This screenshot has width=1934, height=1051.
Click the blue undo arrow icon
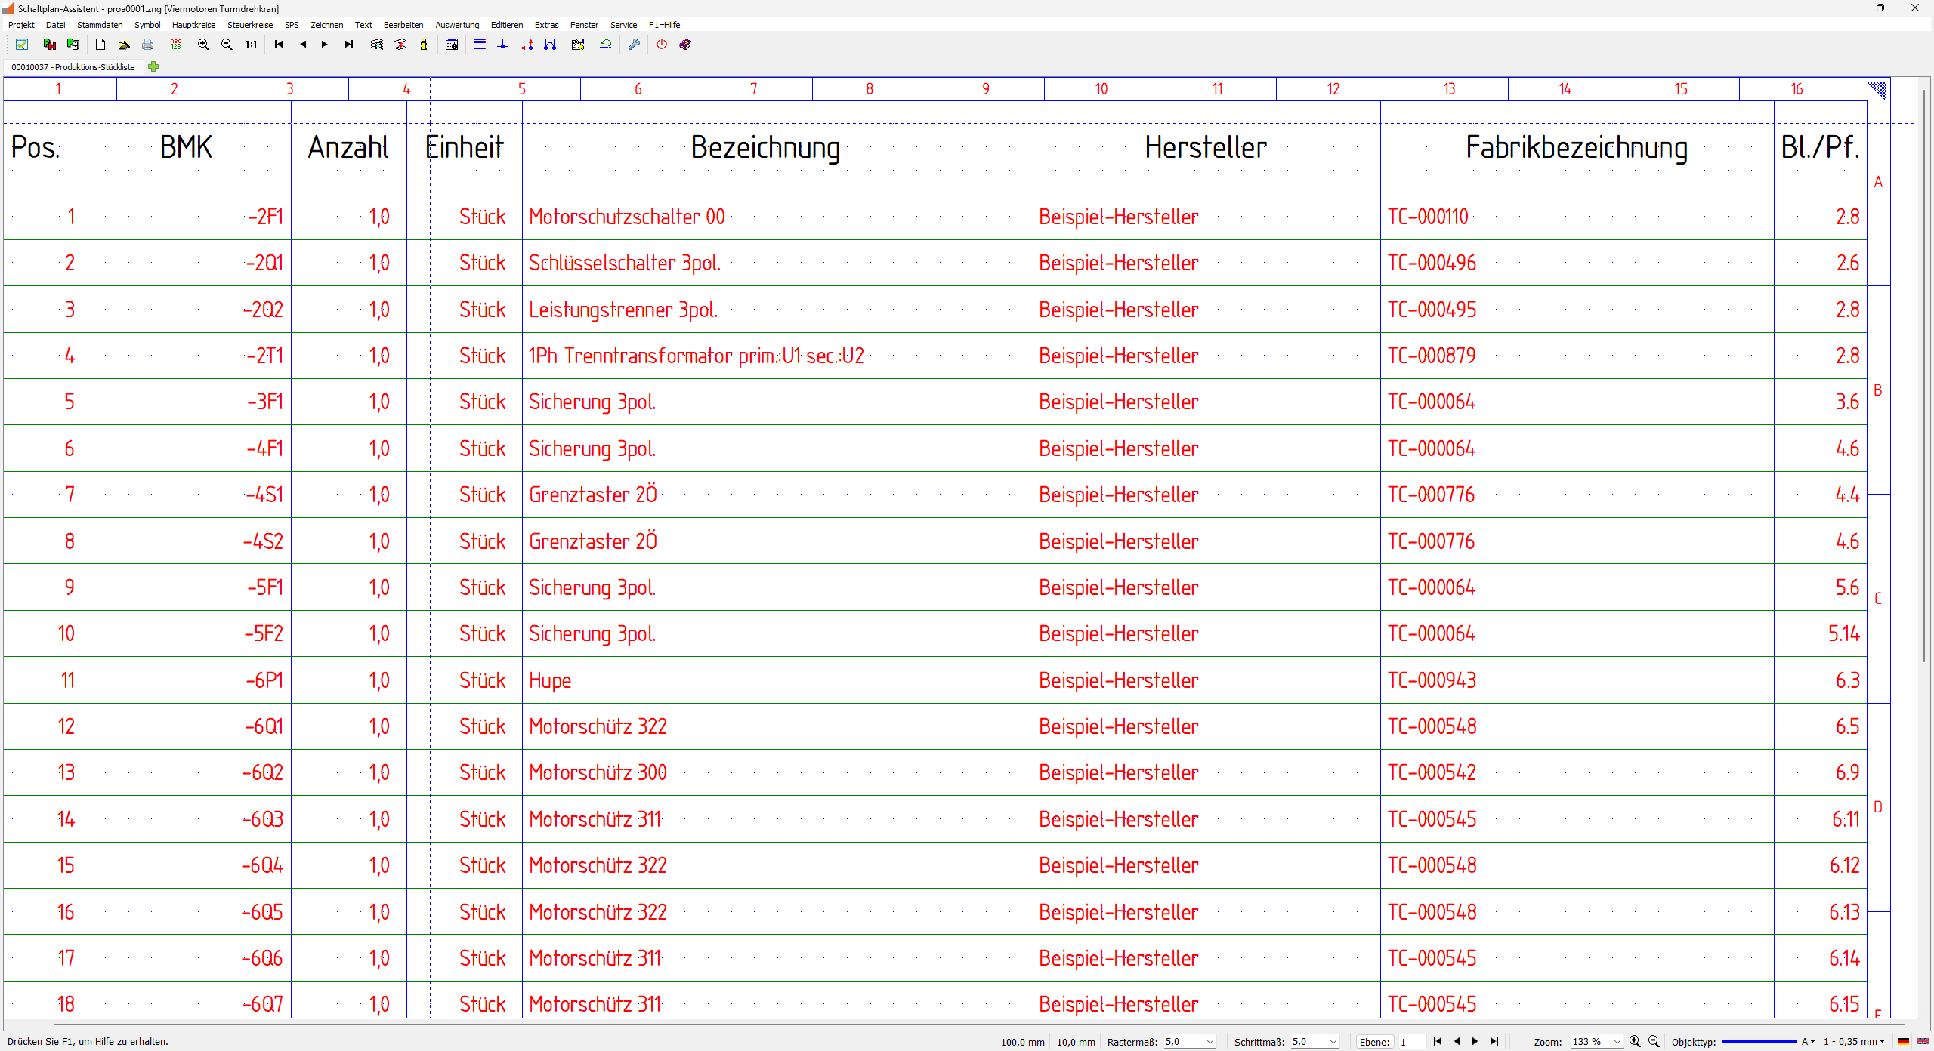605,45
